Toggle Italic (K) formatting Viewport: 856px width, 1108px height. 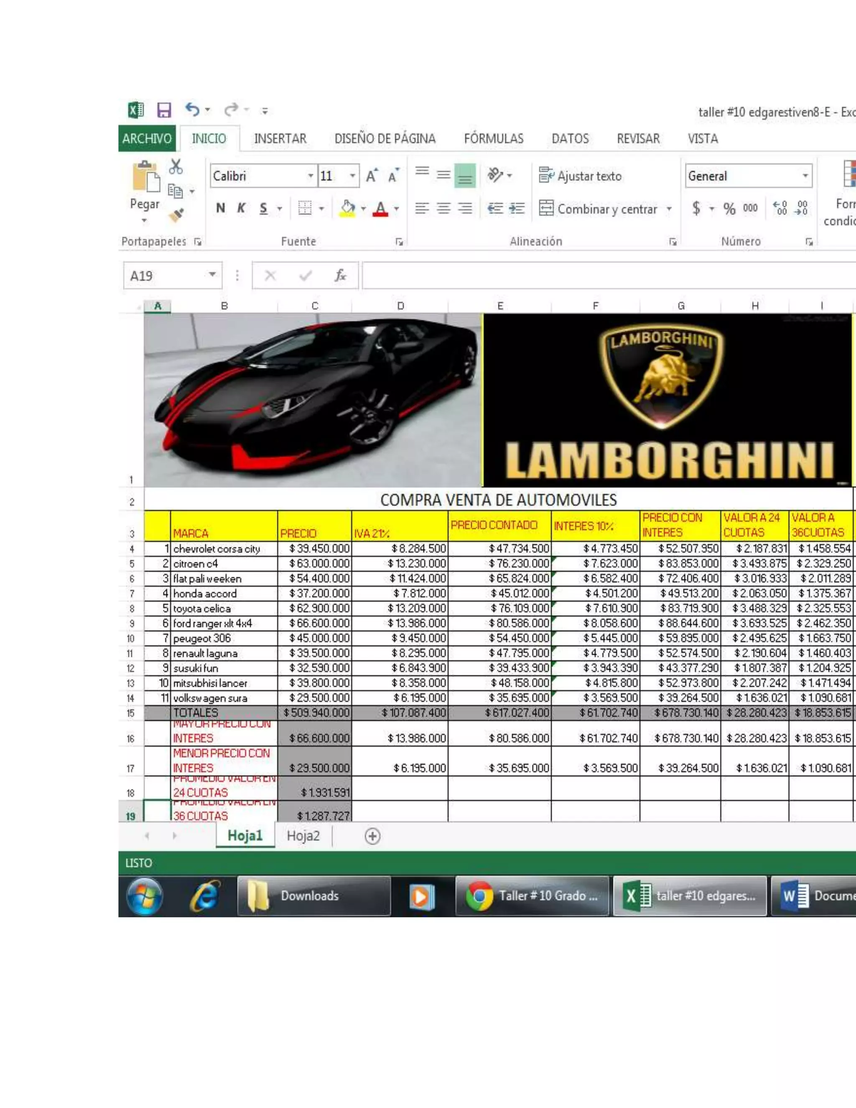(242, 209)
